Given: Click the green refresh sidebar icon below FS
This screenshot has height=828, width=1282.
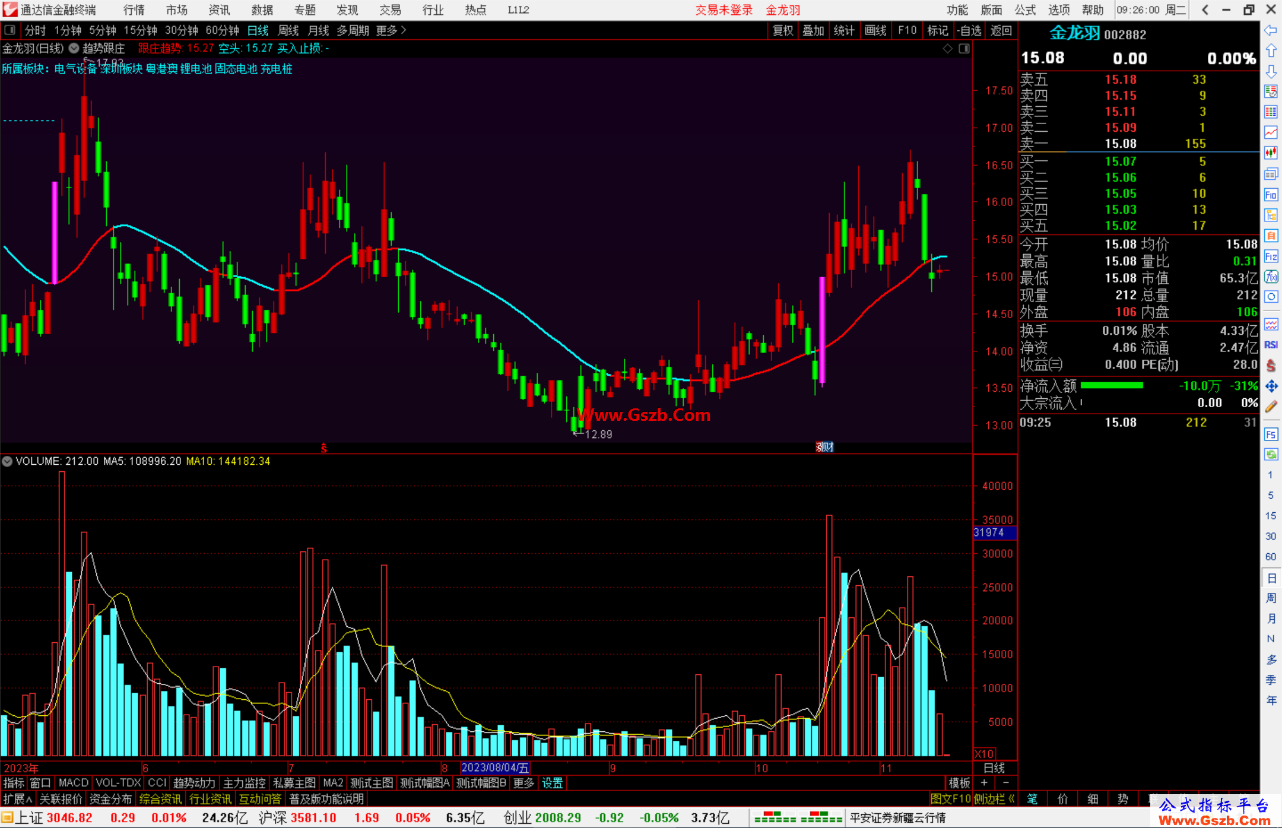Looking at the screenshot, I should [x=1271, y=455].
